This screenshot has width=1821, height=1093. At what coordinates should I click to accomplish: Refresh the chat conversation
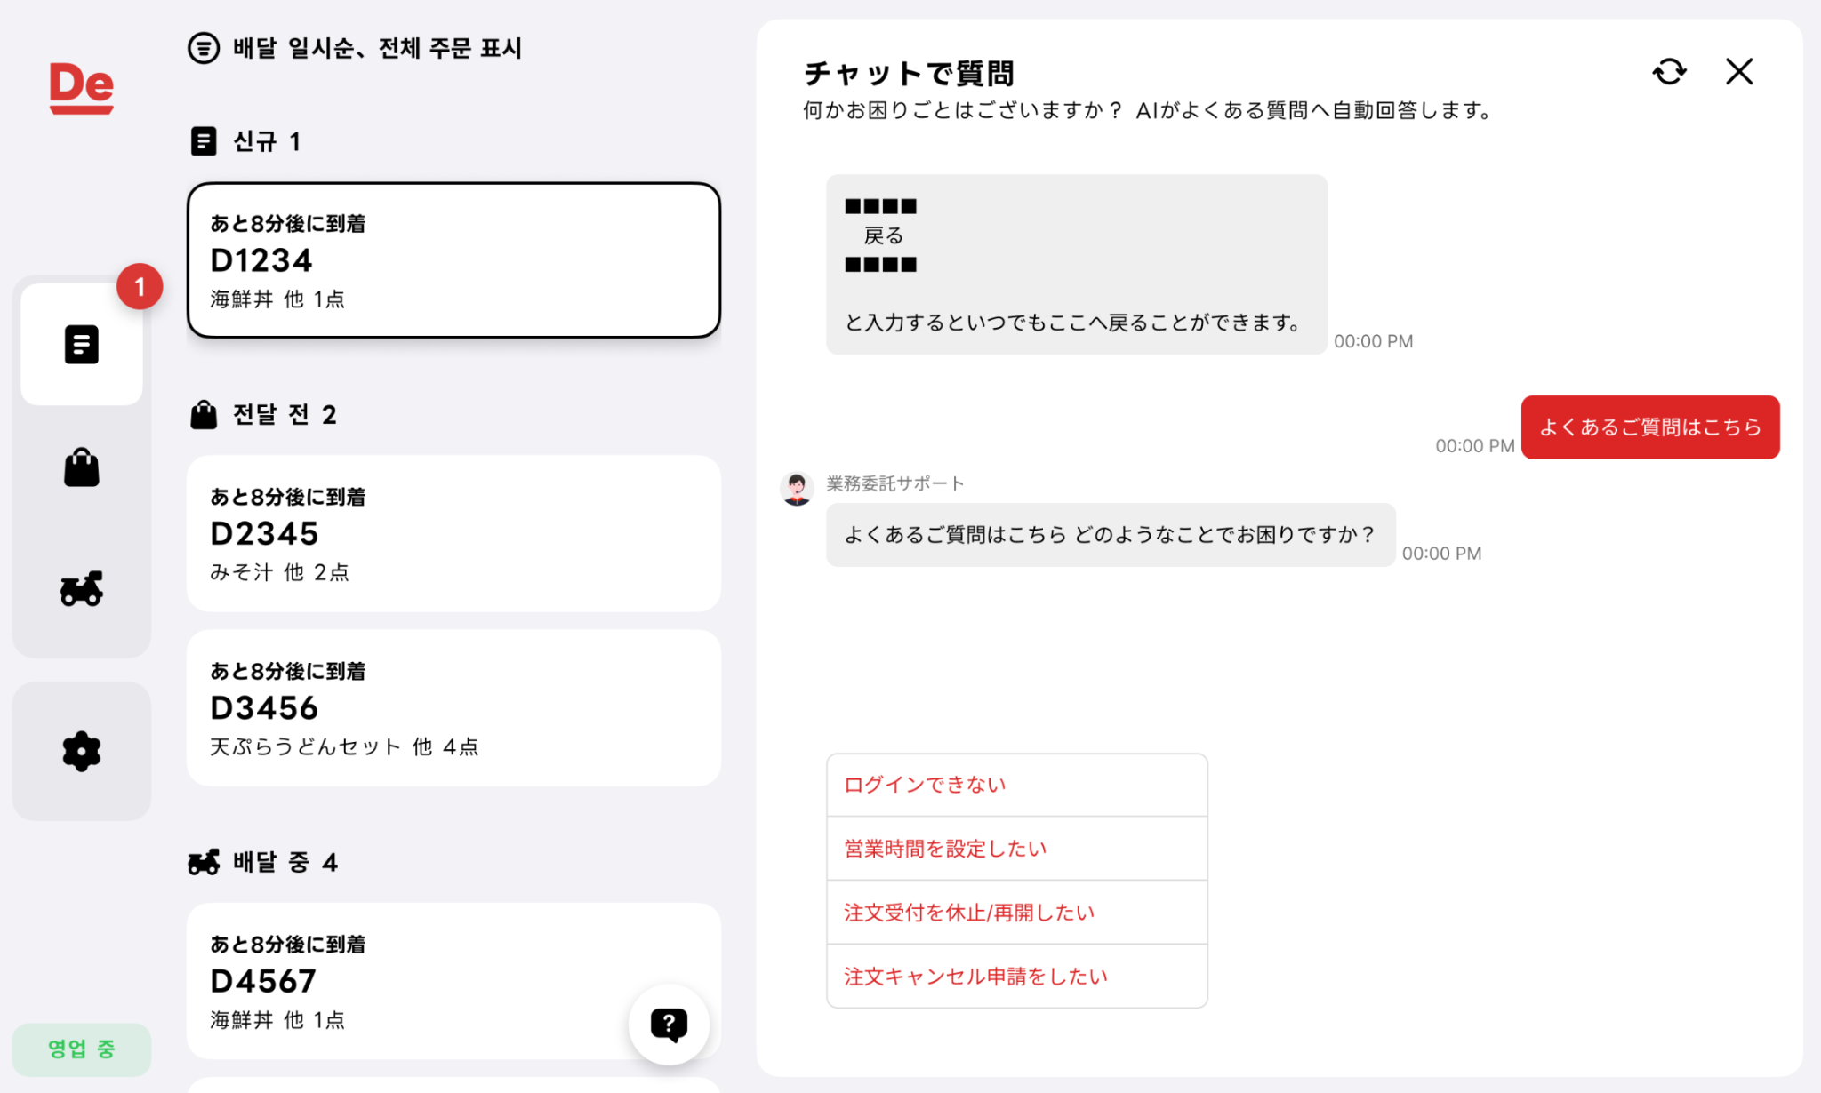tap(1669, 72)
